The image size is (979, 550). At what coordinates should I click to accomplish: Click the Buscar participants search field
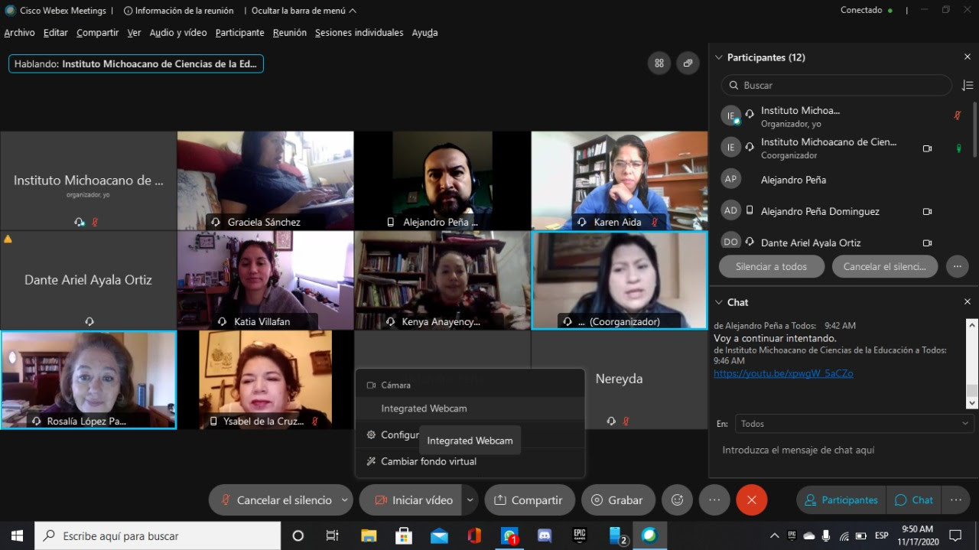pos(837,86)
